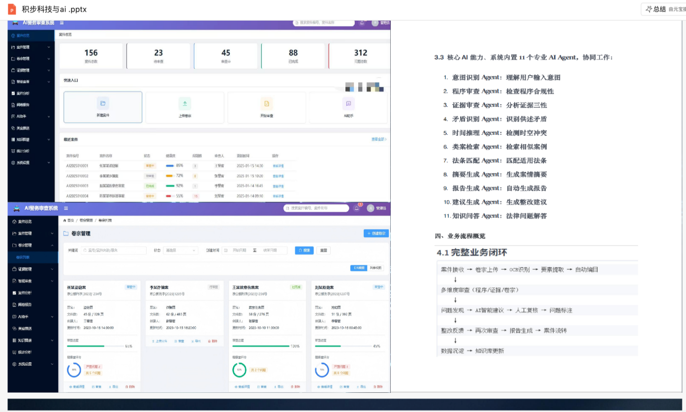The image size is (686, 412).
Task: Click the 关键词 keyword input field
Action: click(113, 250)
